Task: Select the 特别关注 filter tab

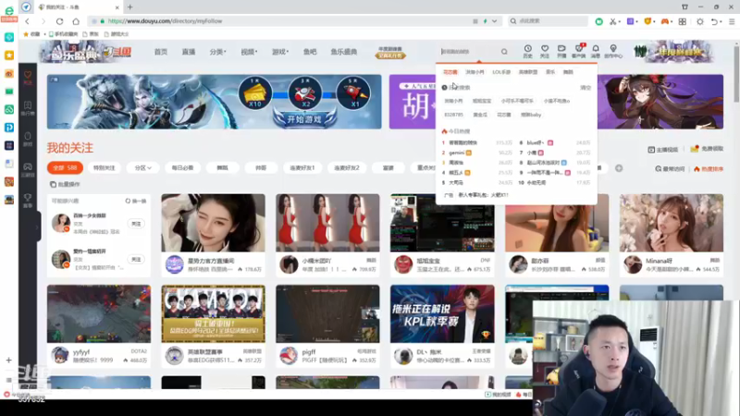Action: (104, 168)
